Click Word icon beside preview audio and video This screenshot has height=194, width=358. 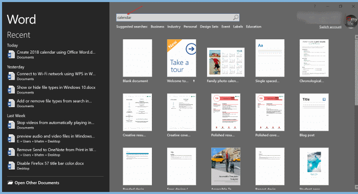[x=11, y=138]
